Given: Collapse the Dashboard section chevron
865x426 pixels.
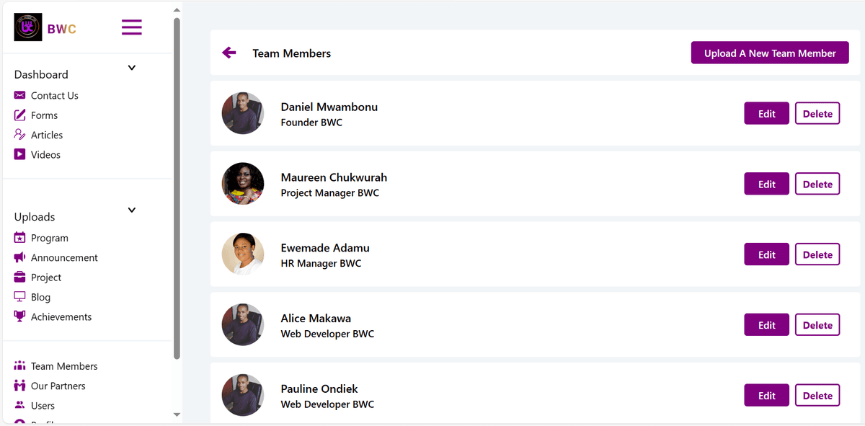Looking at the screenshot, I should click(x=132, y=68).
